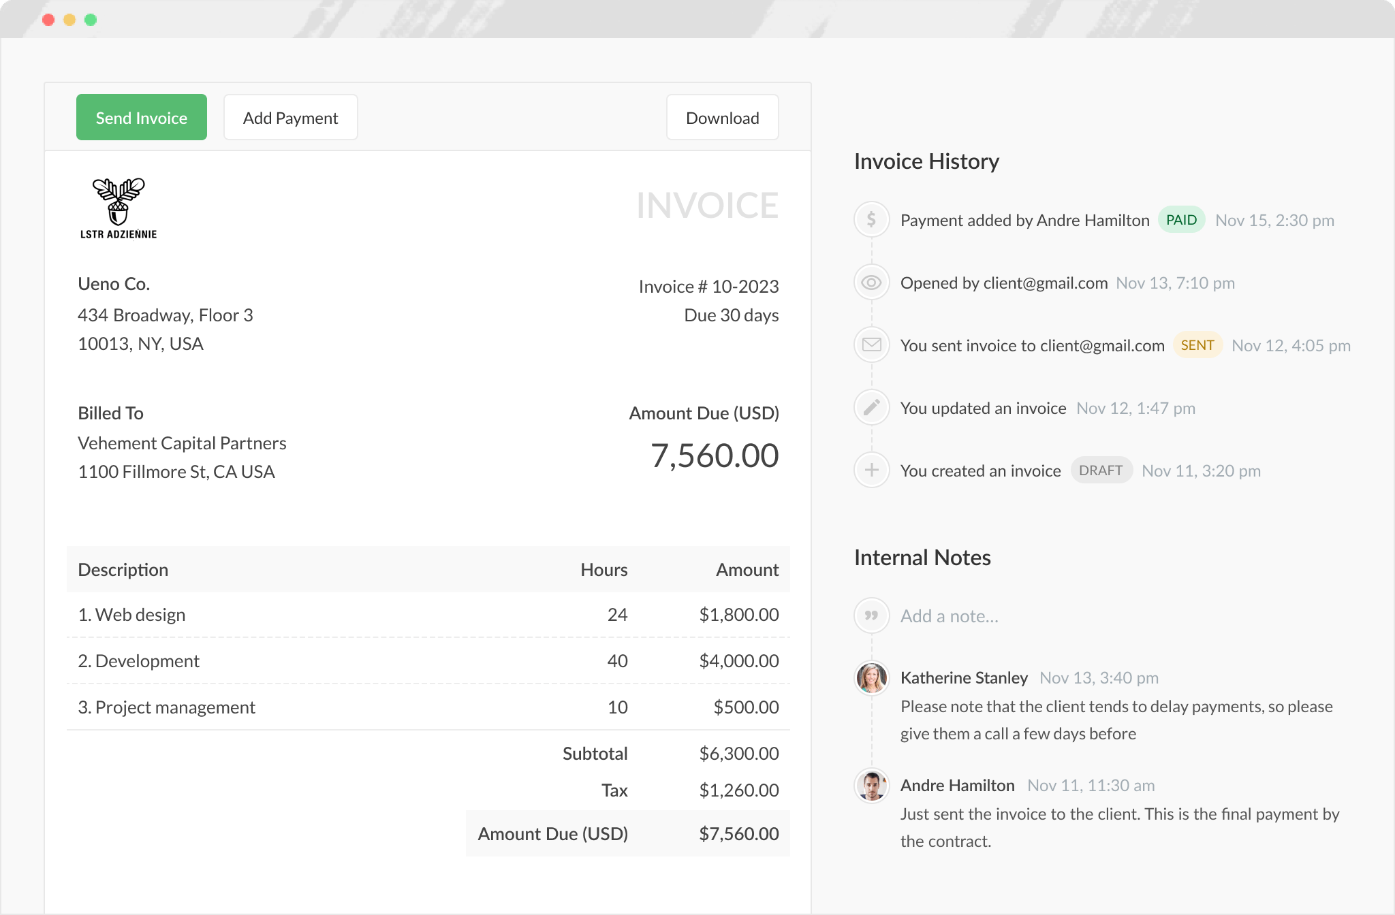Select the Web design line item

(132, 614)
